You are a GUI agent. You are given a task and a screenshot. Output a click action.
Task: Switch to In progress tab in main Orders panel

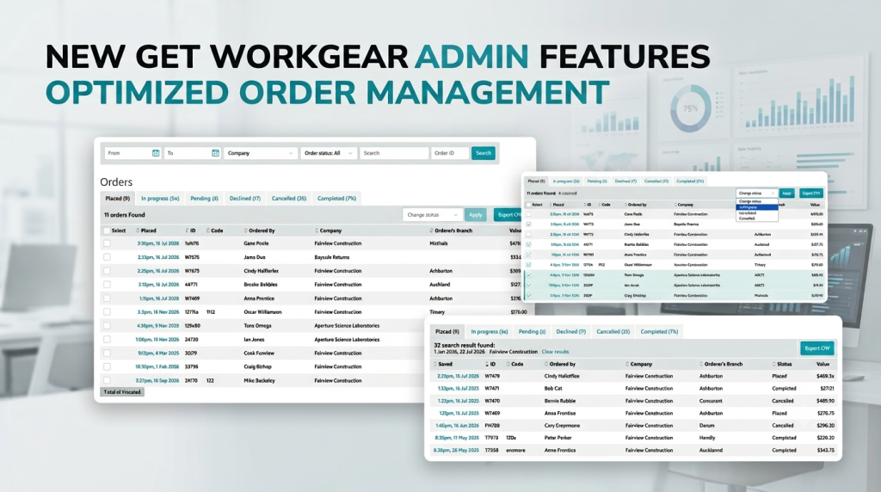click(x=160, y=198)
